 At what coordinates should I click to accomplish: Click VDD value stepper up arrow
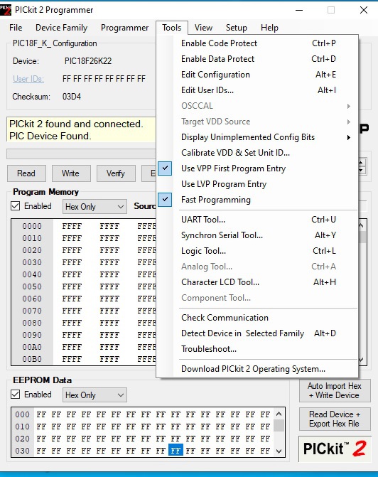[361, 163]
